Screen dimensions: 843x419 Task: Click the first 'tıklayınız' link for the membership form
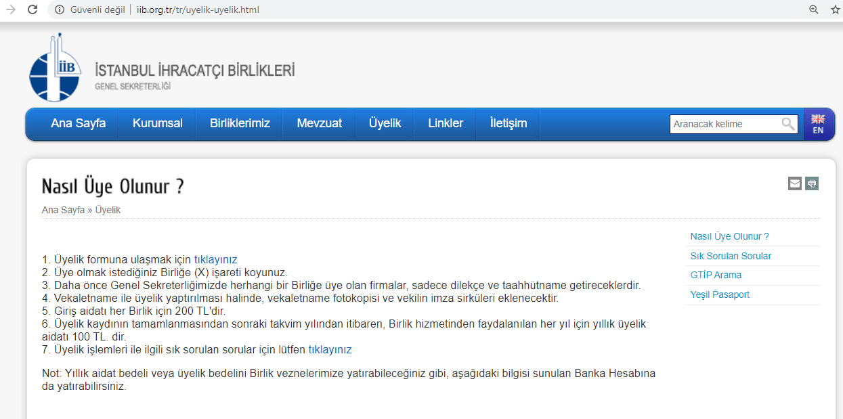pos(215,259)
